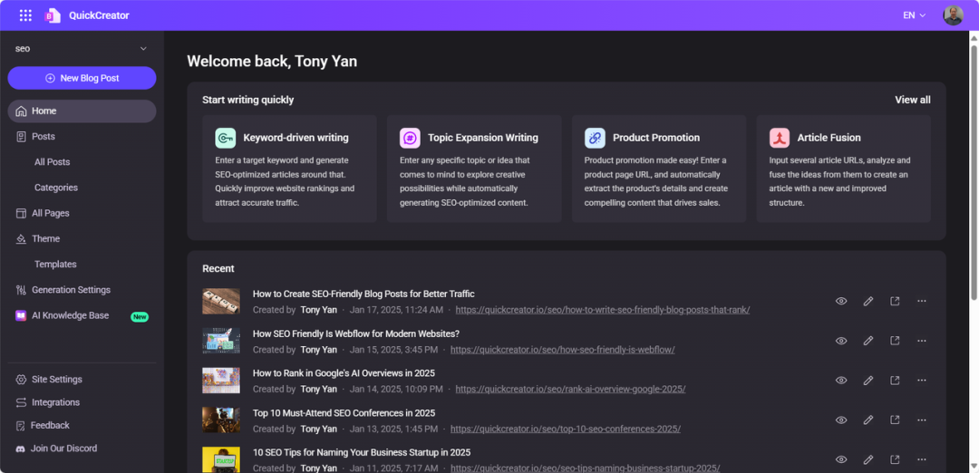Viewport: 979px width, 473px height.
Task: Create a New Blog Post
Action: (x=82, y=78)
